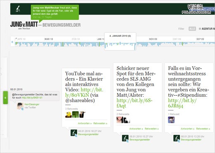Screen dimensions: 215x153
Task: Click the third retweeter avatar on YouTube tweet
Action: point(82,115)
